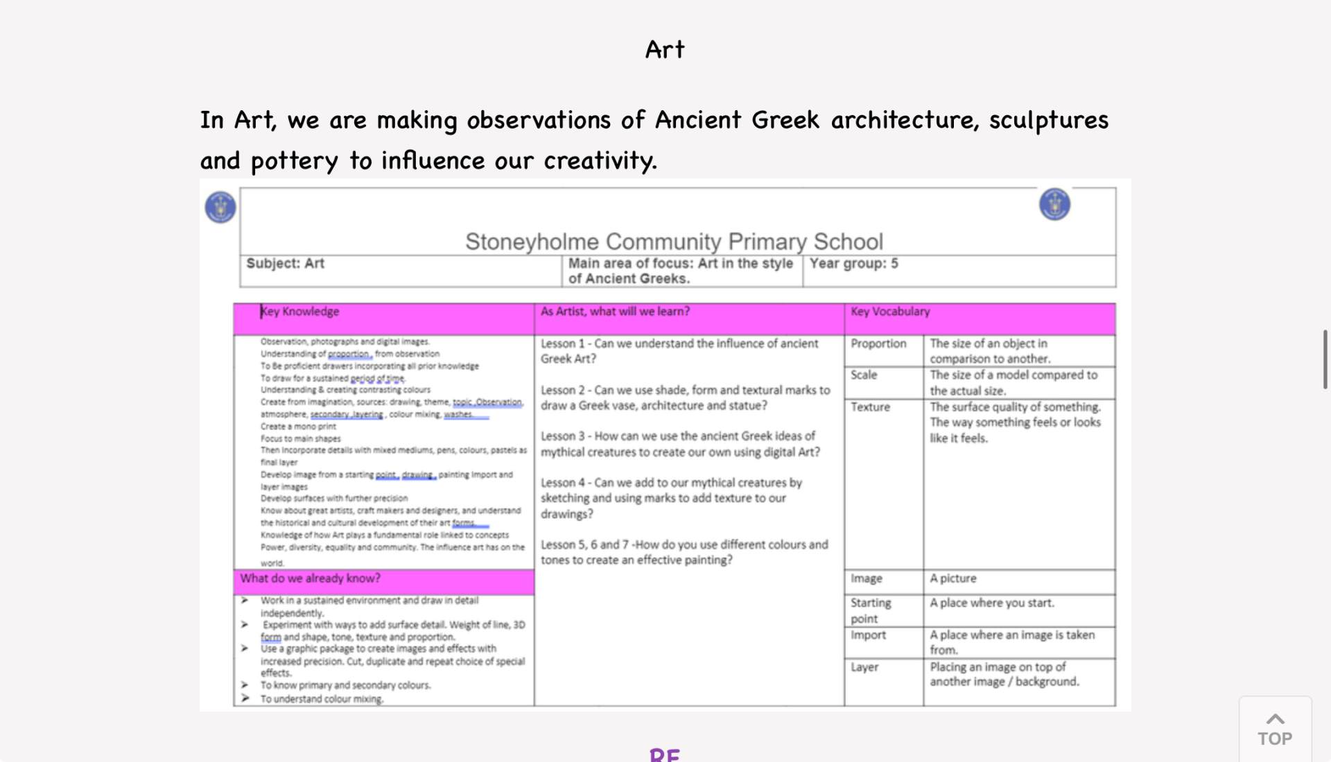Click 'Placing an image on top of' definition
The image size is (1331, 762).
coord(1004,674)
